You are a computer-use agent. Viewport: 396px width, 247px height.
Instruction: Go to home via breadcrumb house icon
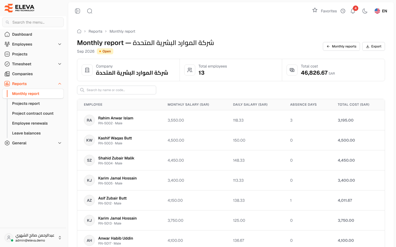coord(79,31)
